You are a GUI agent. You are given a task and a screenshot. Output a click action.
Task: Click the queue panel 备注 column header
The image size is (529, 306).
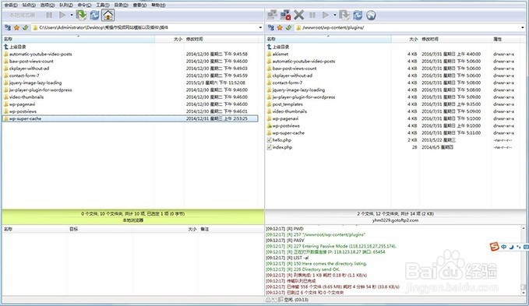coord(231,229)
